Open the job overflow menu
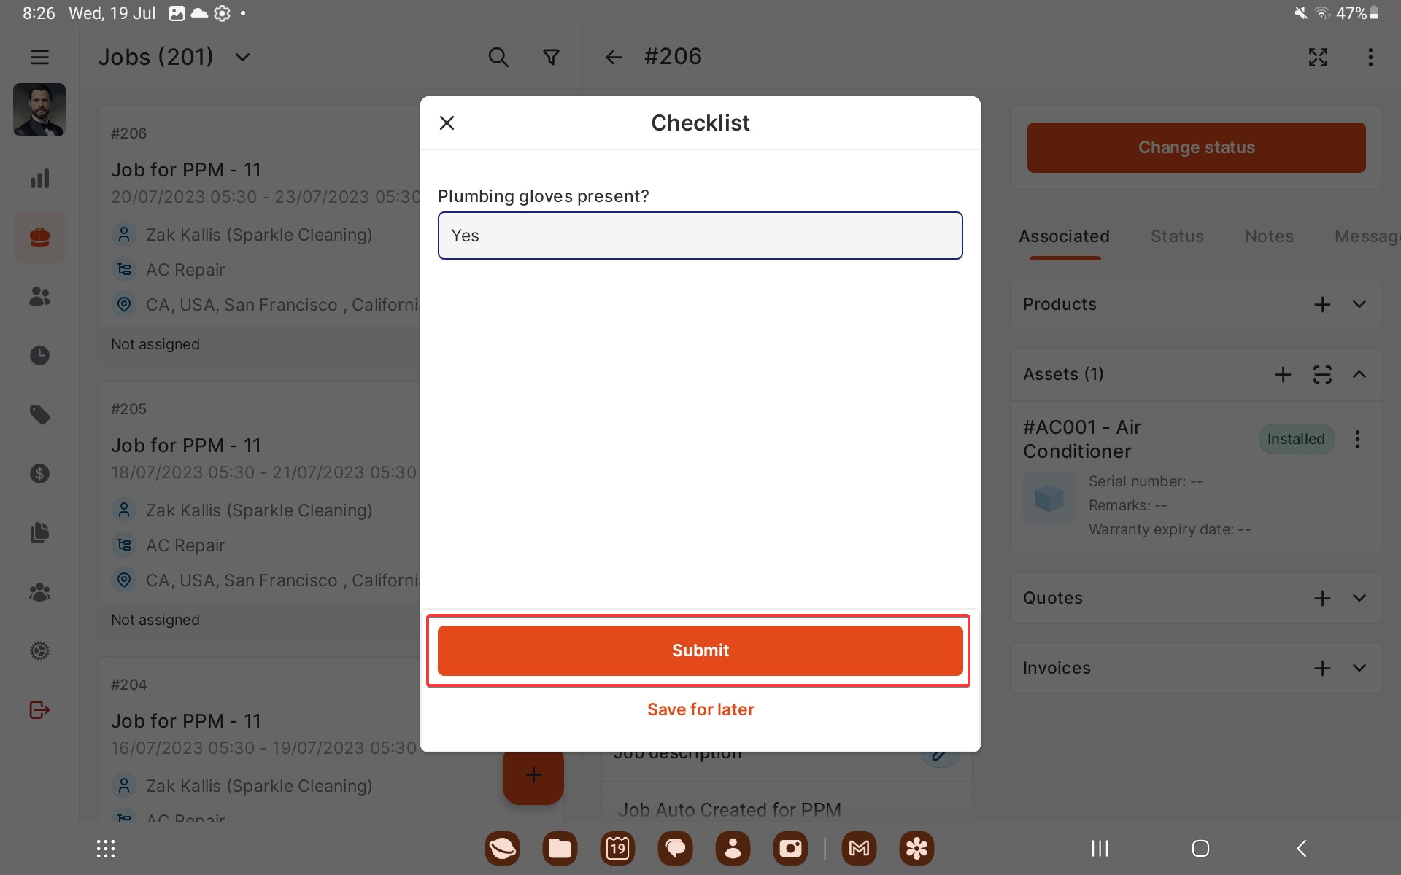 click(x=1370, y=57)
